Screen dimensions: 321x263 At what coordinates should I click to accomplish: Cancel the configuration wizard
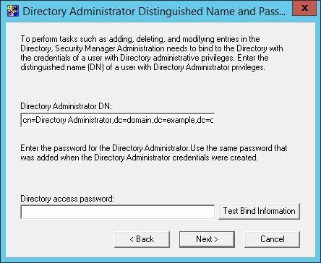point(273,239)
